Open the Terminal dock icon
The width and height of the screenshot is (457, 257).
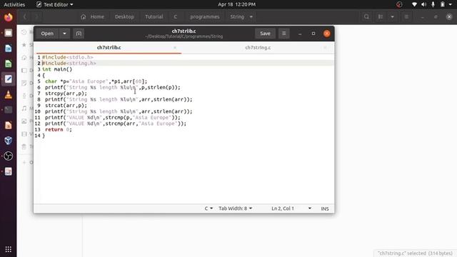tap(8, 110)
